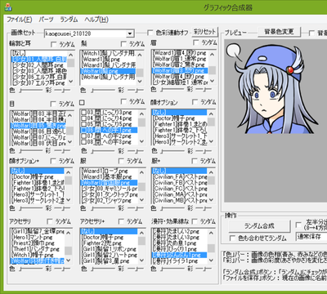Select [なし] in 輪郭と耳 list
Image resolution: width=327 pixels, height=294 pixels.
coord(38,53)
